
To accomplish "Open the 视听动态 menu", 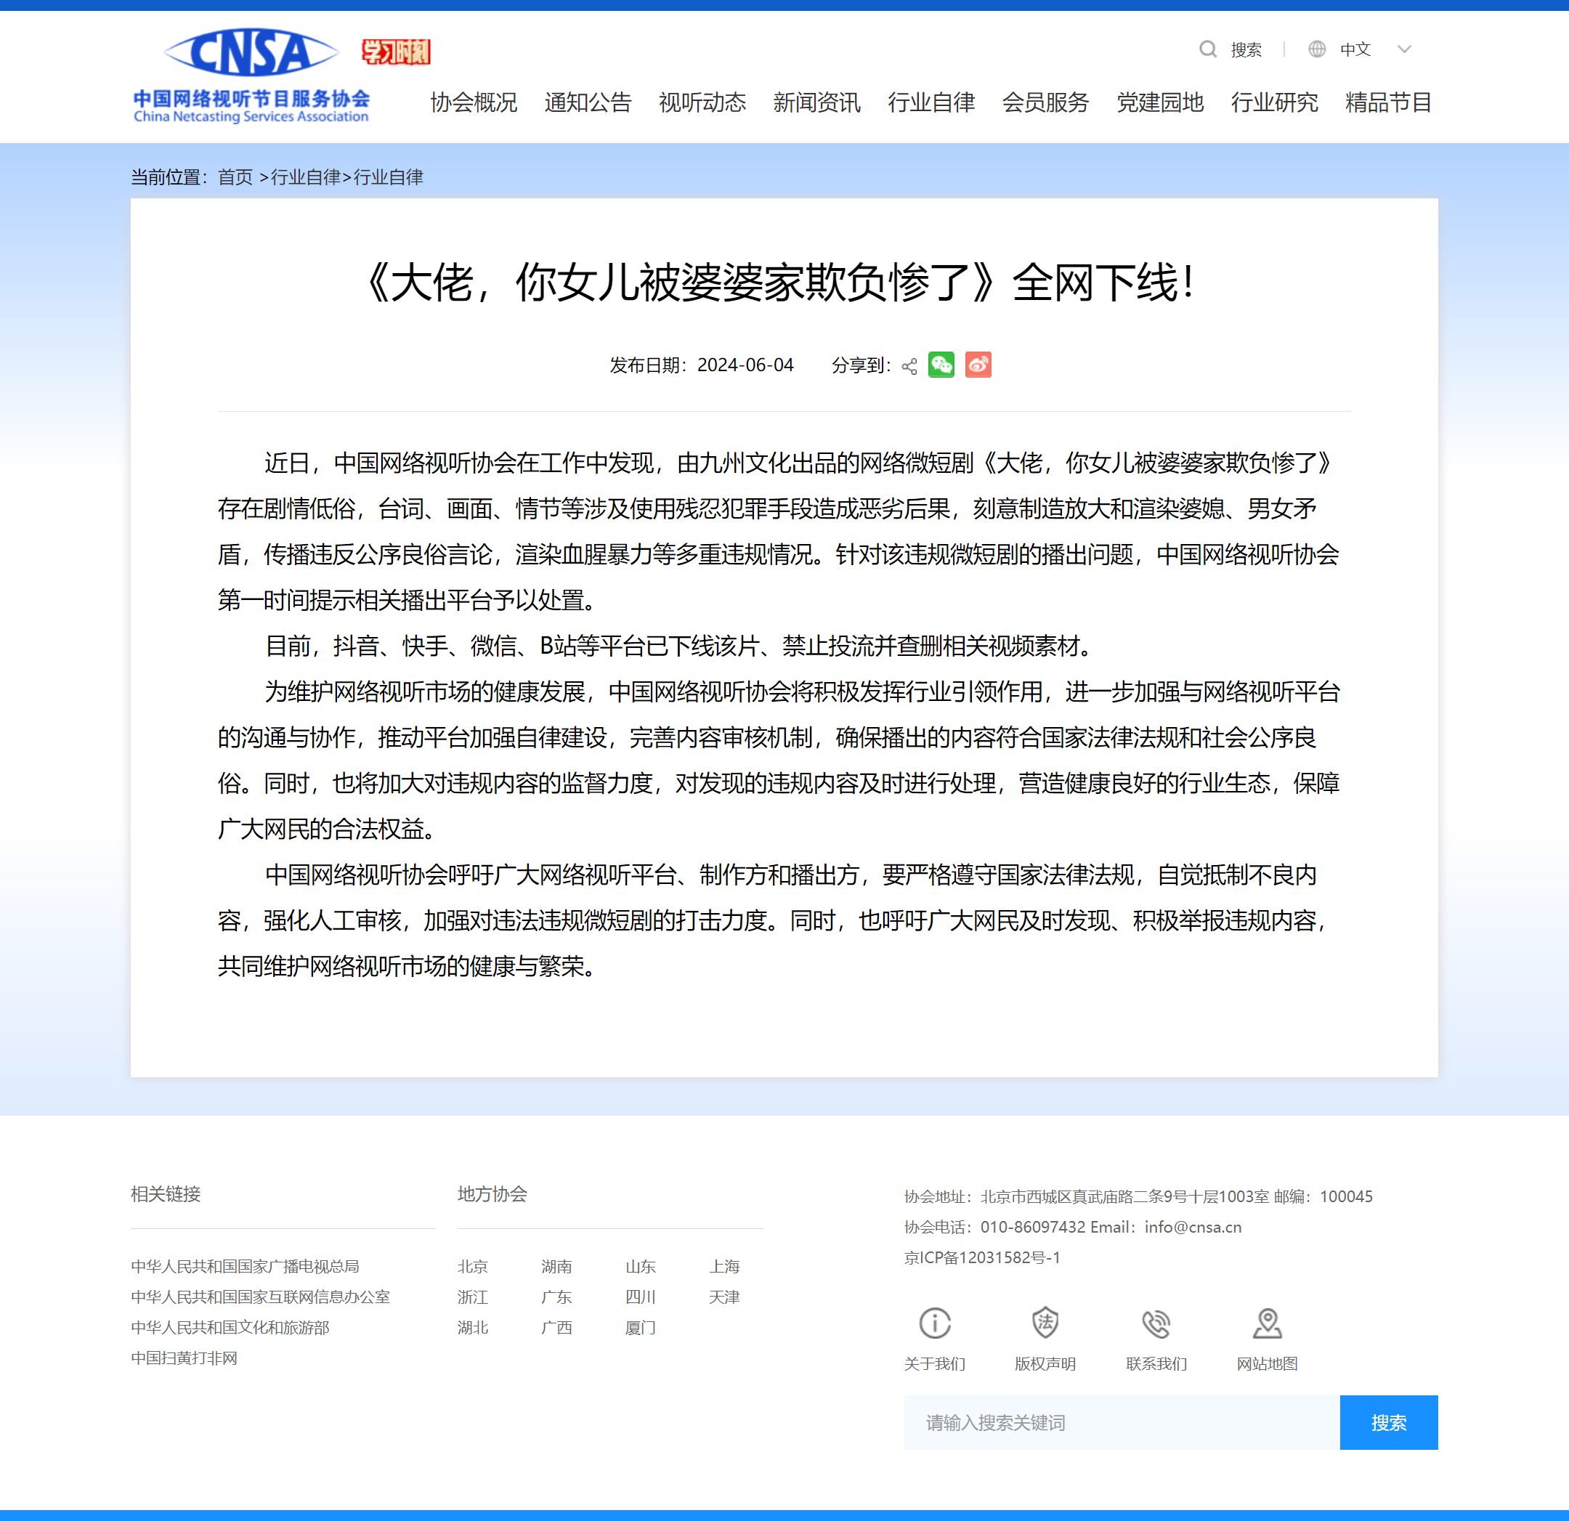I will click(703, 102).
